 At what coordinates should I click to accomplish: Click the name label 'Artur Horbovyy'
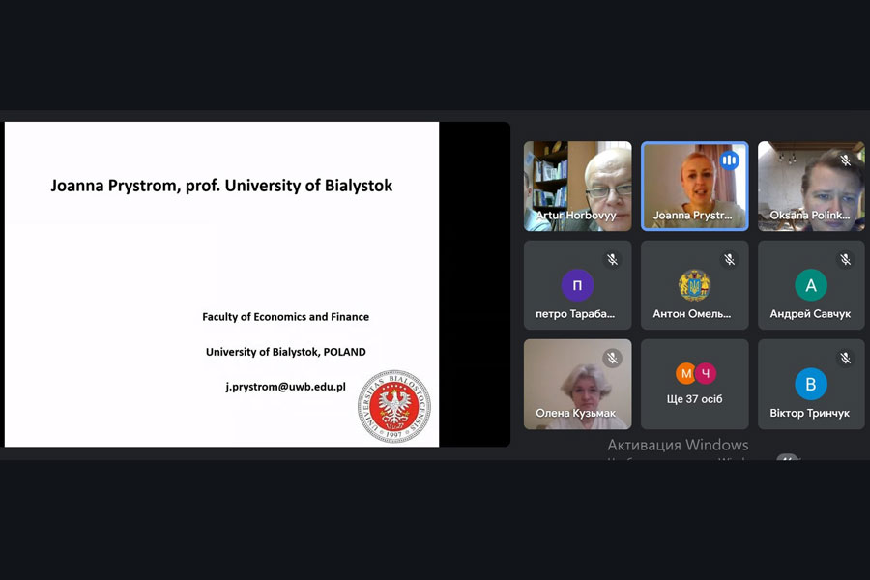pyautogui.click(x=575, y=216)
